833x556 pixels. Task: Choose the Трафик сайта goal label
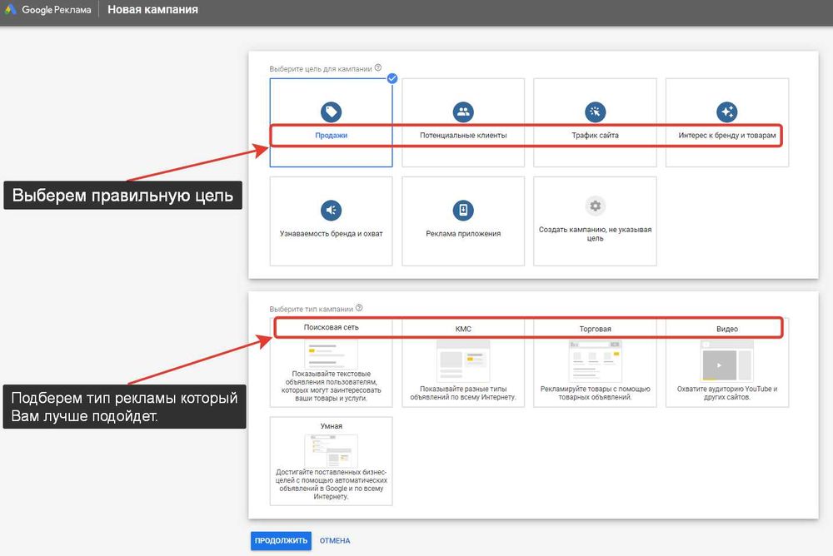(595, 136)
